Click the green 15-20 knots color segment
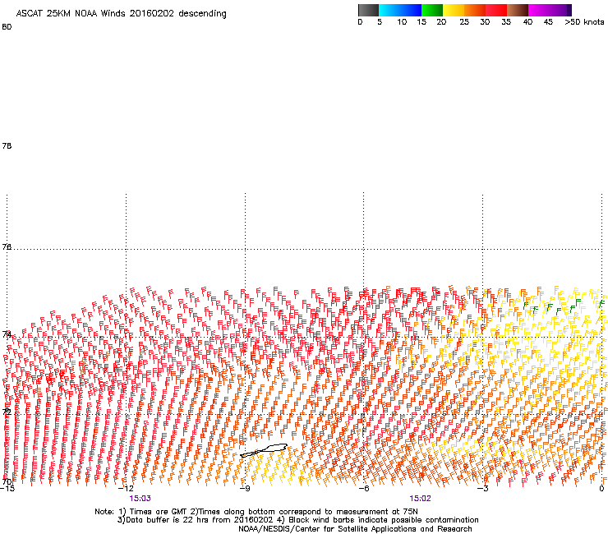Viewport: 608px width, 534px height. click(432, 10)
